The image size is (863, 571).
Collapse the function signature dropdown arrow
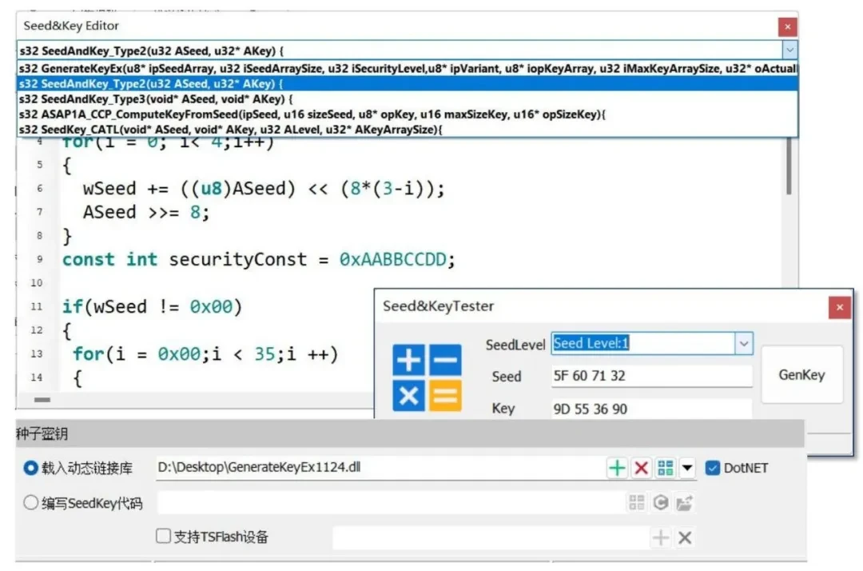pos(789,50)
